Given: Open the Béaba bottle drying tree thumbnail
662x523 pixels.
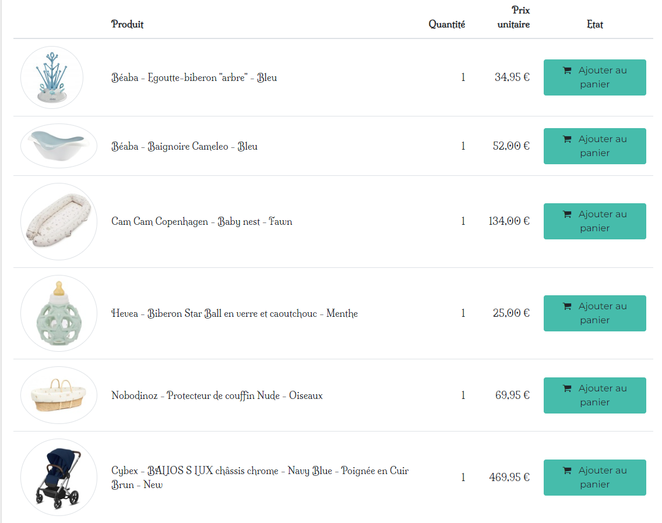Looking at the screenshot, I should pyautogui.click(x=52, y=77).
